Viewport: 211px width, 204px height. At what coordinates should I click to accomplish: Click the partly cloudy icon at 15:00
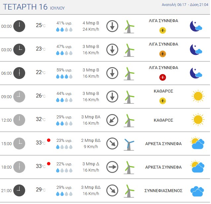pos(197,143)
